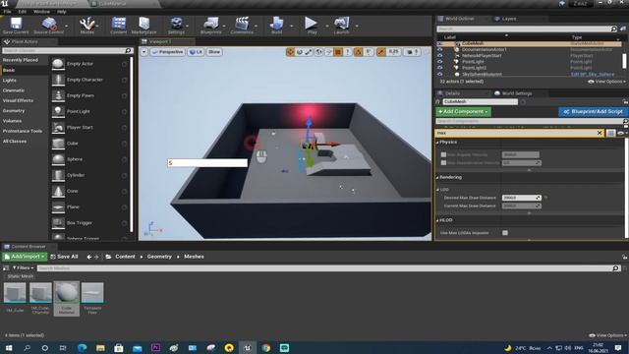
Task: Toggle surface snapping icon in viewport
Action: pos(328,52)
